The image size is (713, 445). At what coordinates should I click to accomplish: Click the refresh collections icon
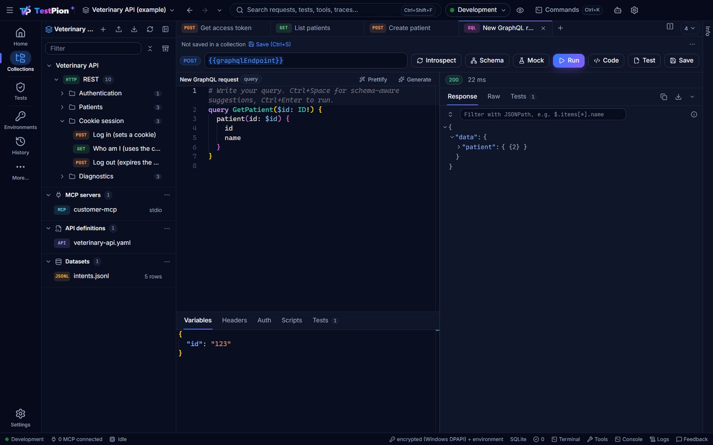pos(150,29)
